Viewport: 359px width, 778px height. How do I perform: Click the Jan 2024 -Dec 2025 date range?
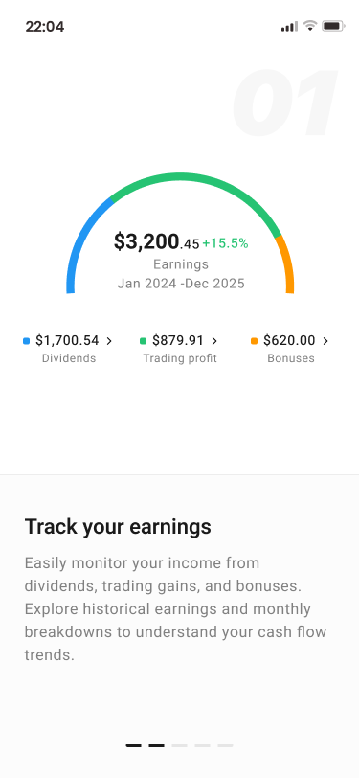(181, 284)
